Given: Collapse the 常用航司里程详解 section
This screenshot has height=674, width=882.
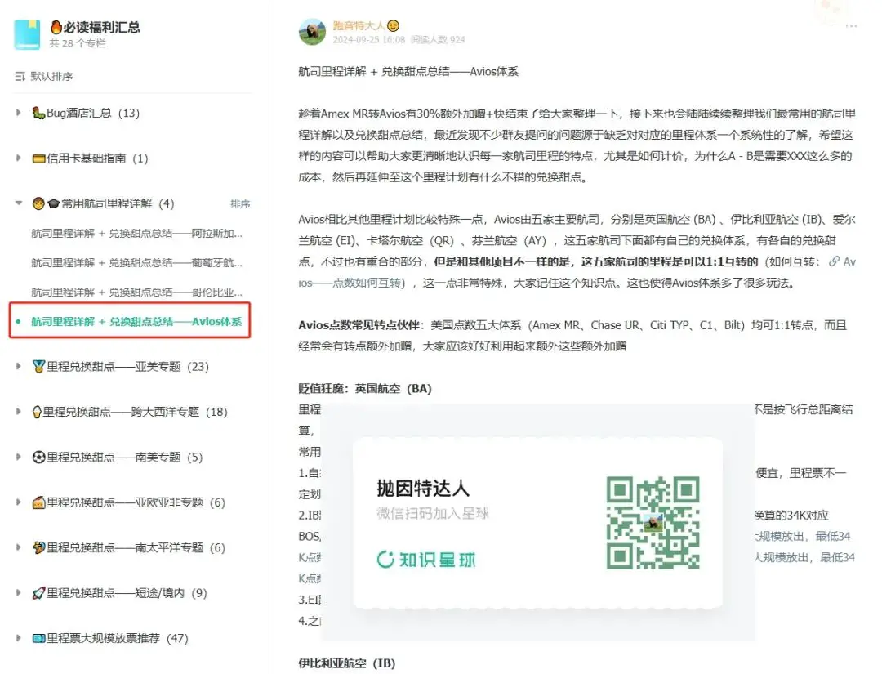Looking at the screenshot, I should pos(19,203).
